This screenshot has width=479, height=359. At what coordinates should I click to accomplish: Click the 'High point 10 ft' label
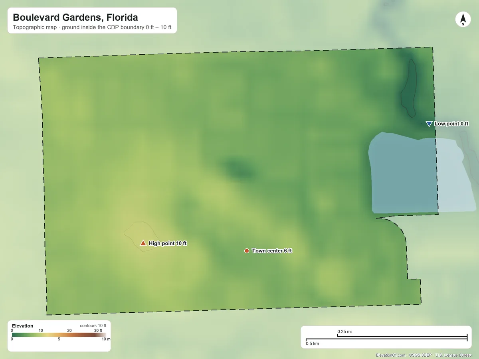click(168, 243)
